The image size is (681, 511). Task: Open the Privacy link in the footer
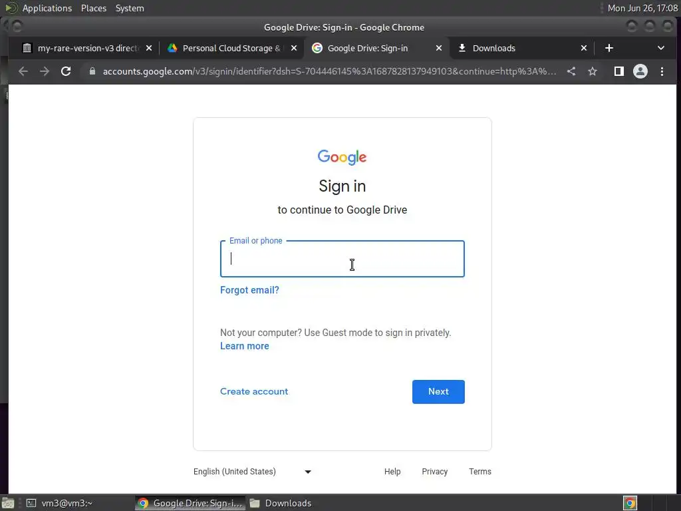coord(435,472)
